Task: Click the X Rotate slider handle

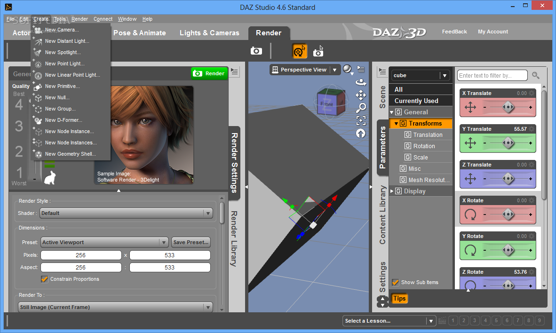Action: pyautogui.click(x=508, y=214)
